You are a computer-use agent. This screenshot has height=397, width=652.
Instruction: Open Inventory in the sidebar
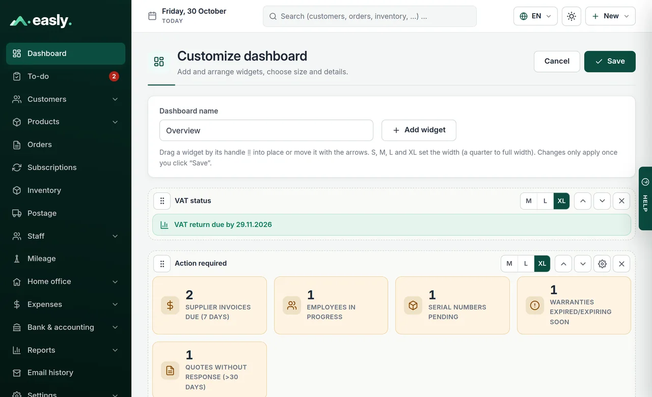tap(66, 190)
